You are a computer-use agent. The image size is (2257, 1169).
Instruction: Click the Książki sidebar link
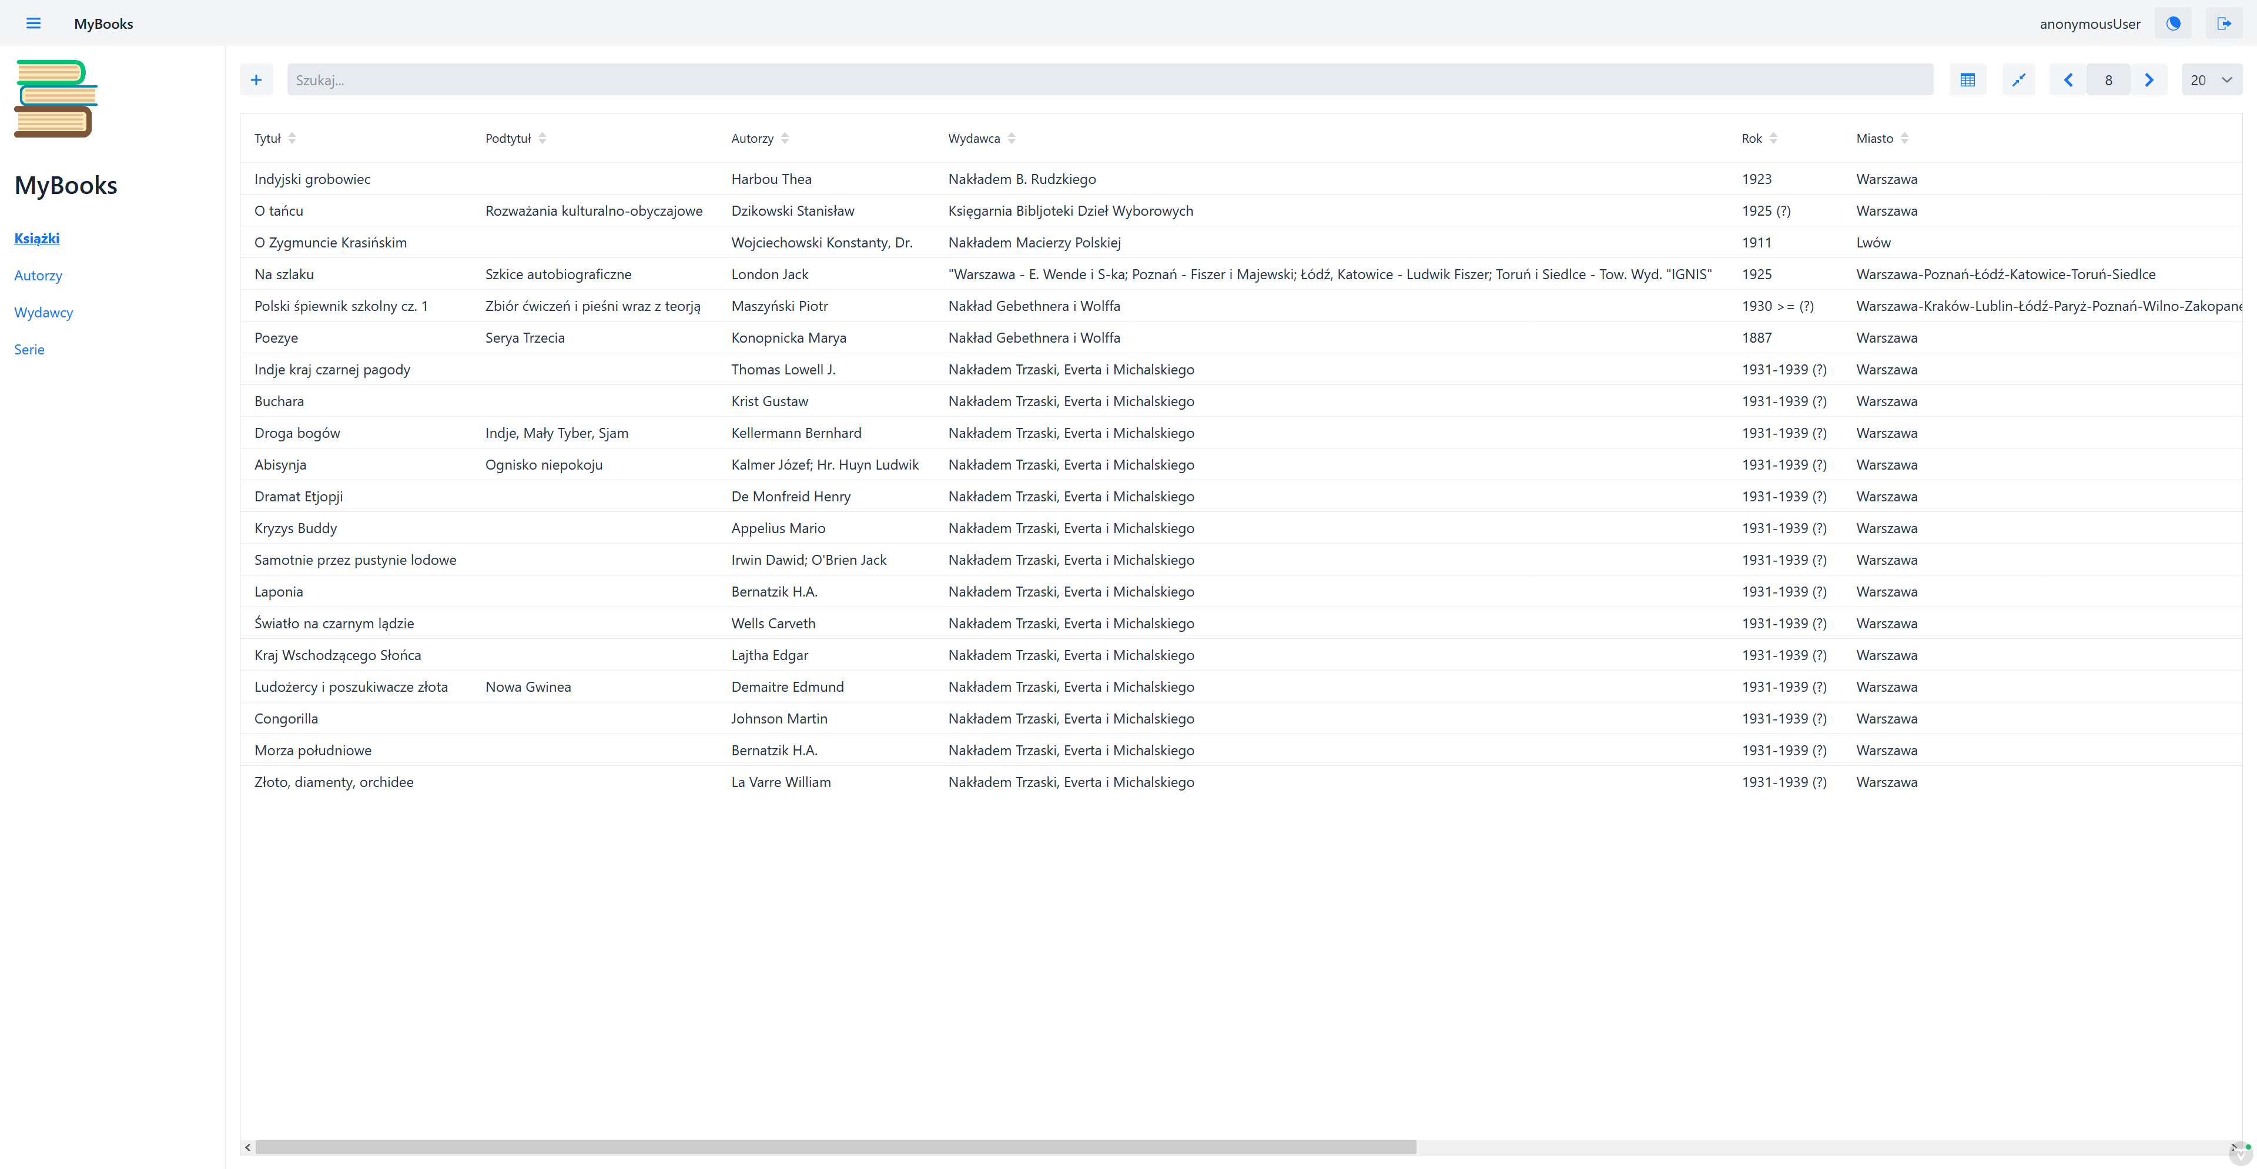click(x=37, y=239)
